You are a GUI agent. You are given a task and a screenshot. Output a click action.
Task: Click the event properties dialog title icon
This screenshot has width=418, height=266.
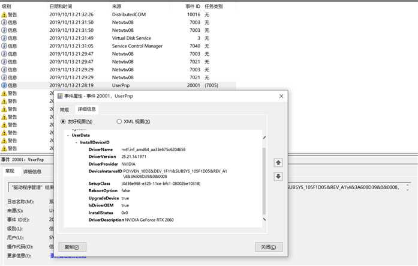60,96
